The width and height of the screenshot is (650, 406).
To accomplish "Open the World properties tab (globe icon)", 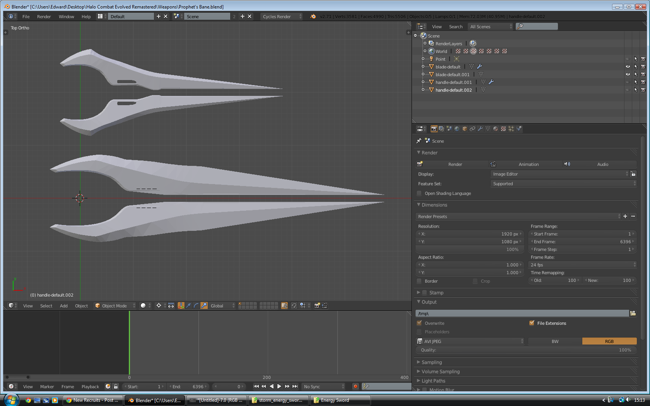I will (x=457, y=129).
